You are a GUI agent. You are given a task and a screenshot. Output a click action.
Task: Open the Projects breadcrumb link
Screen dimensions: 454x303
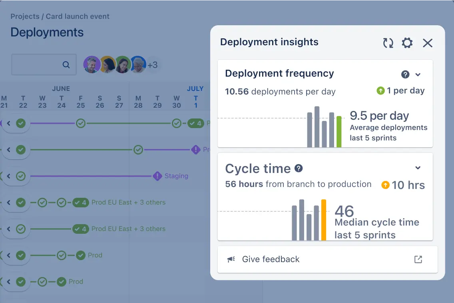[25, 16]
